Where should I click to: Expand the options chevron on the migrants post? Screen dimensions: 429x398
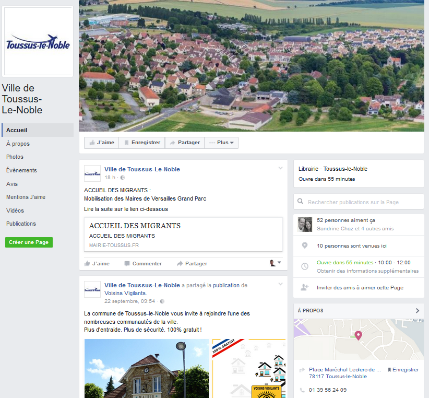(280, 168)
